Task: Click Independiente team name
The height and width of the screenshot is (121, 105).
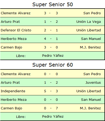Action: [x=13, y=91]
